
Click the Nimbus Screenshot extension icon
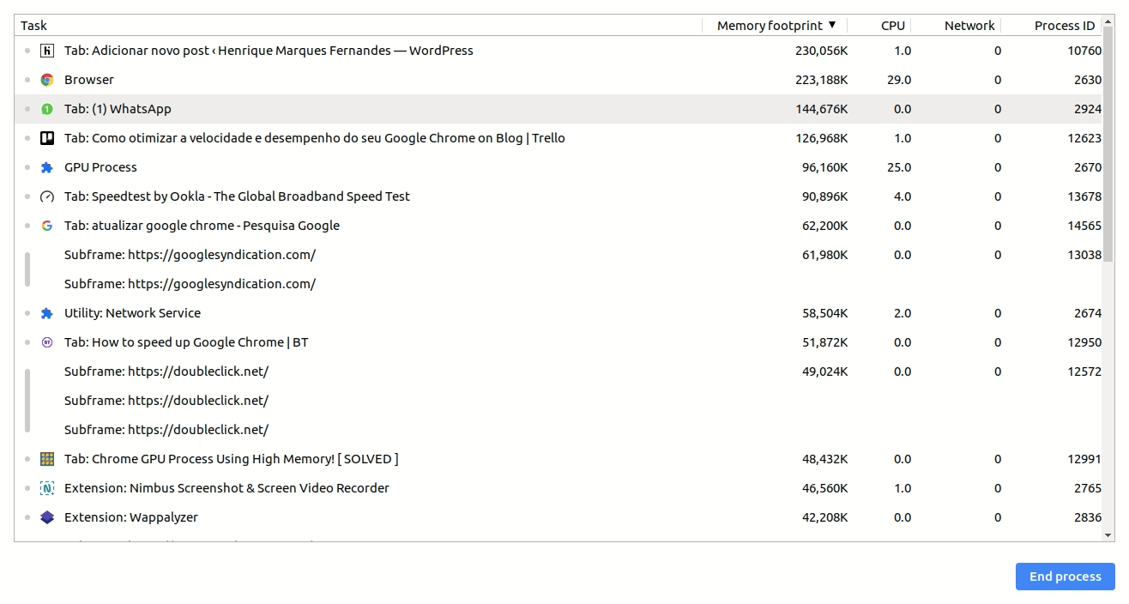47,488
